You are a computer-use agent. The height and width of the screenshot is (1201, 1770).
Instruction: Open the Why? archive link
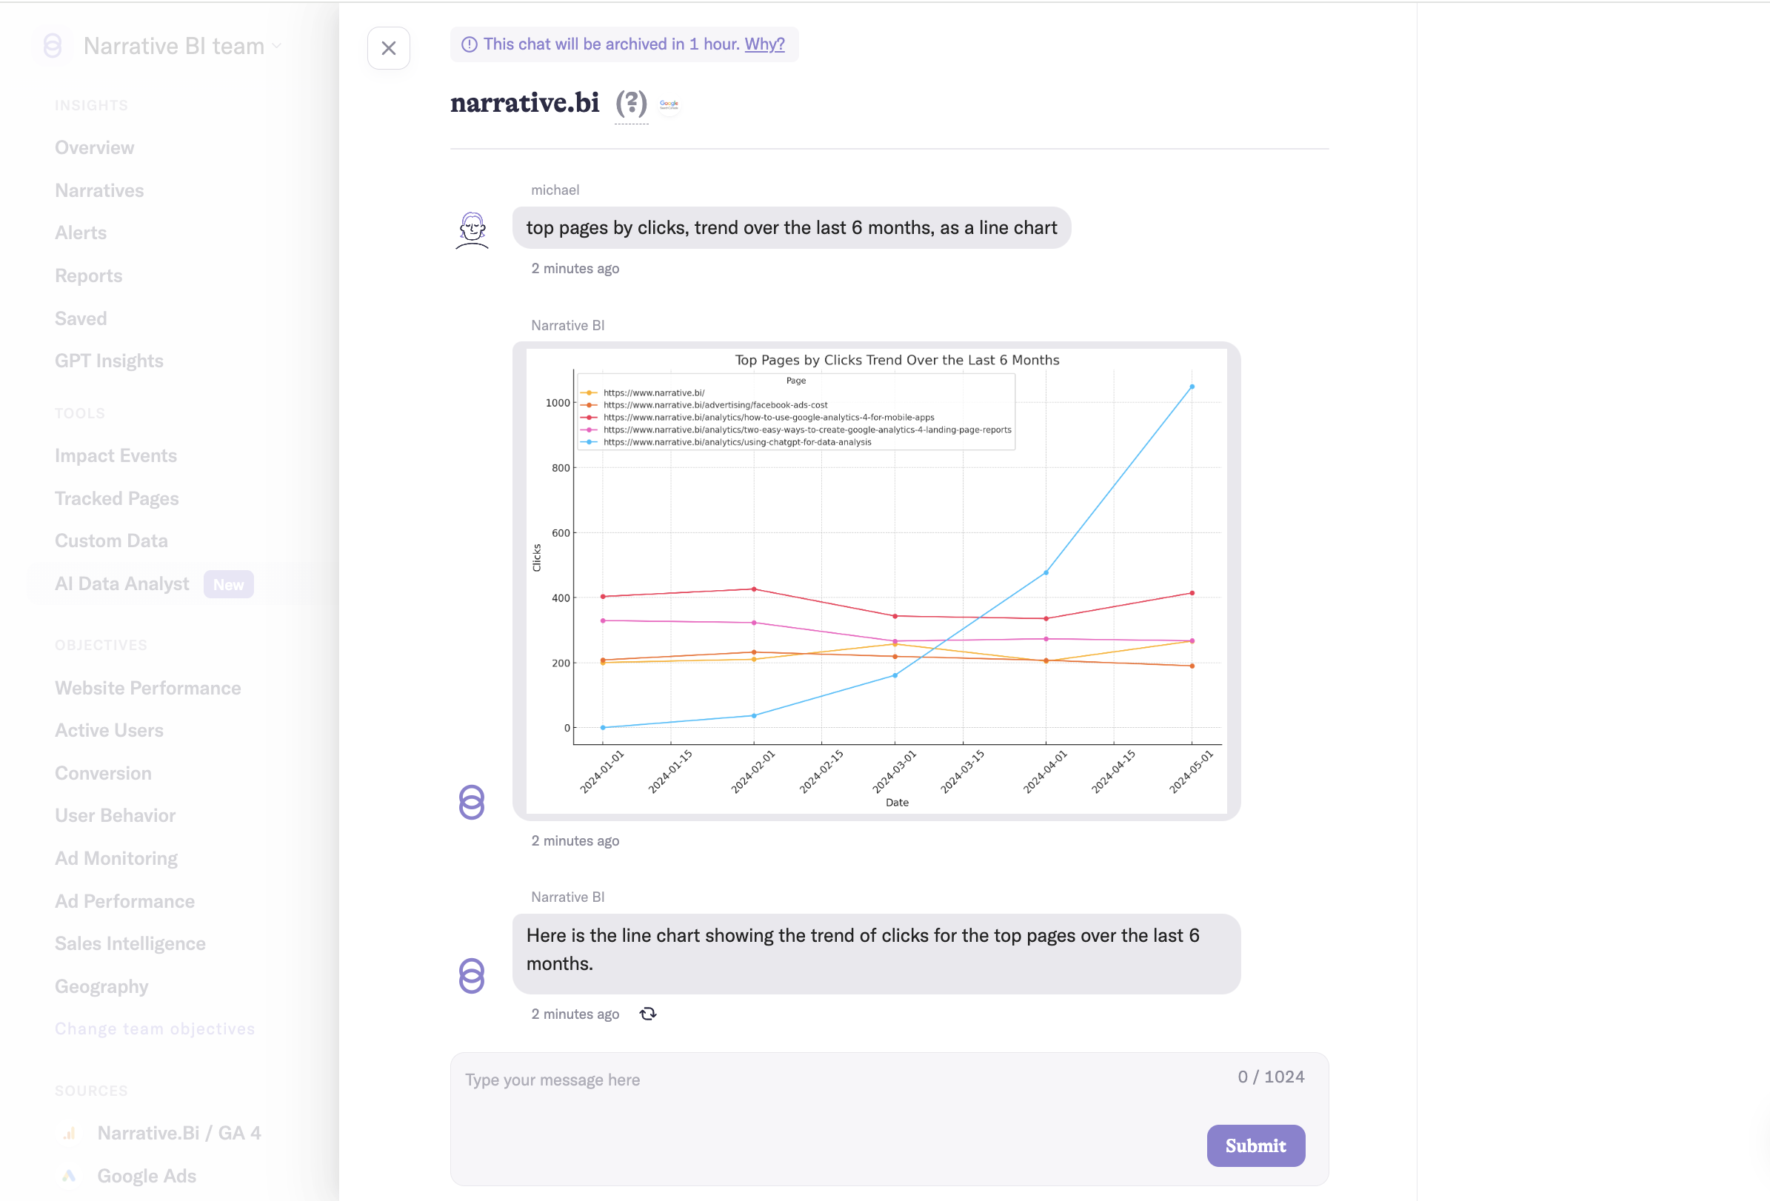coord(764,44)
